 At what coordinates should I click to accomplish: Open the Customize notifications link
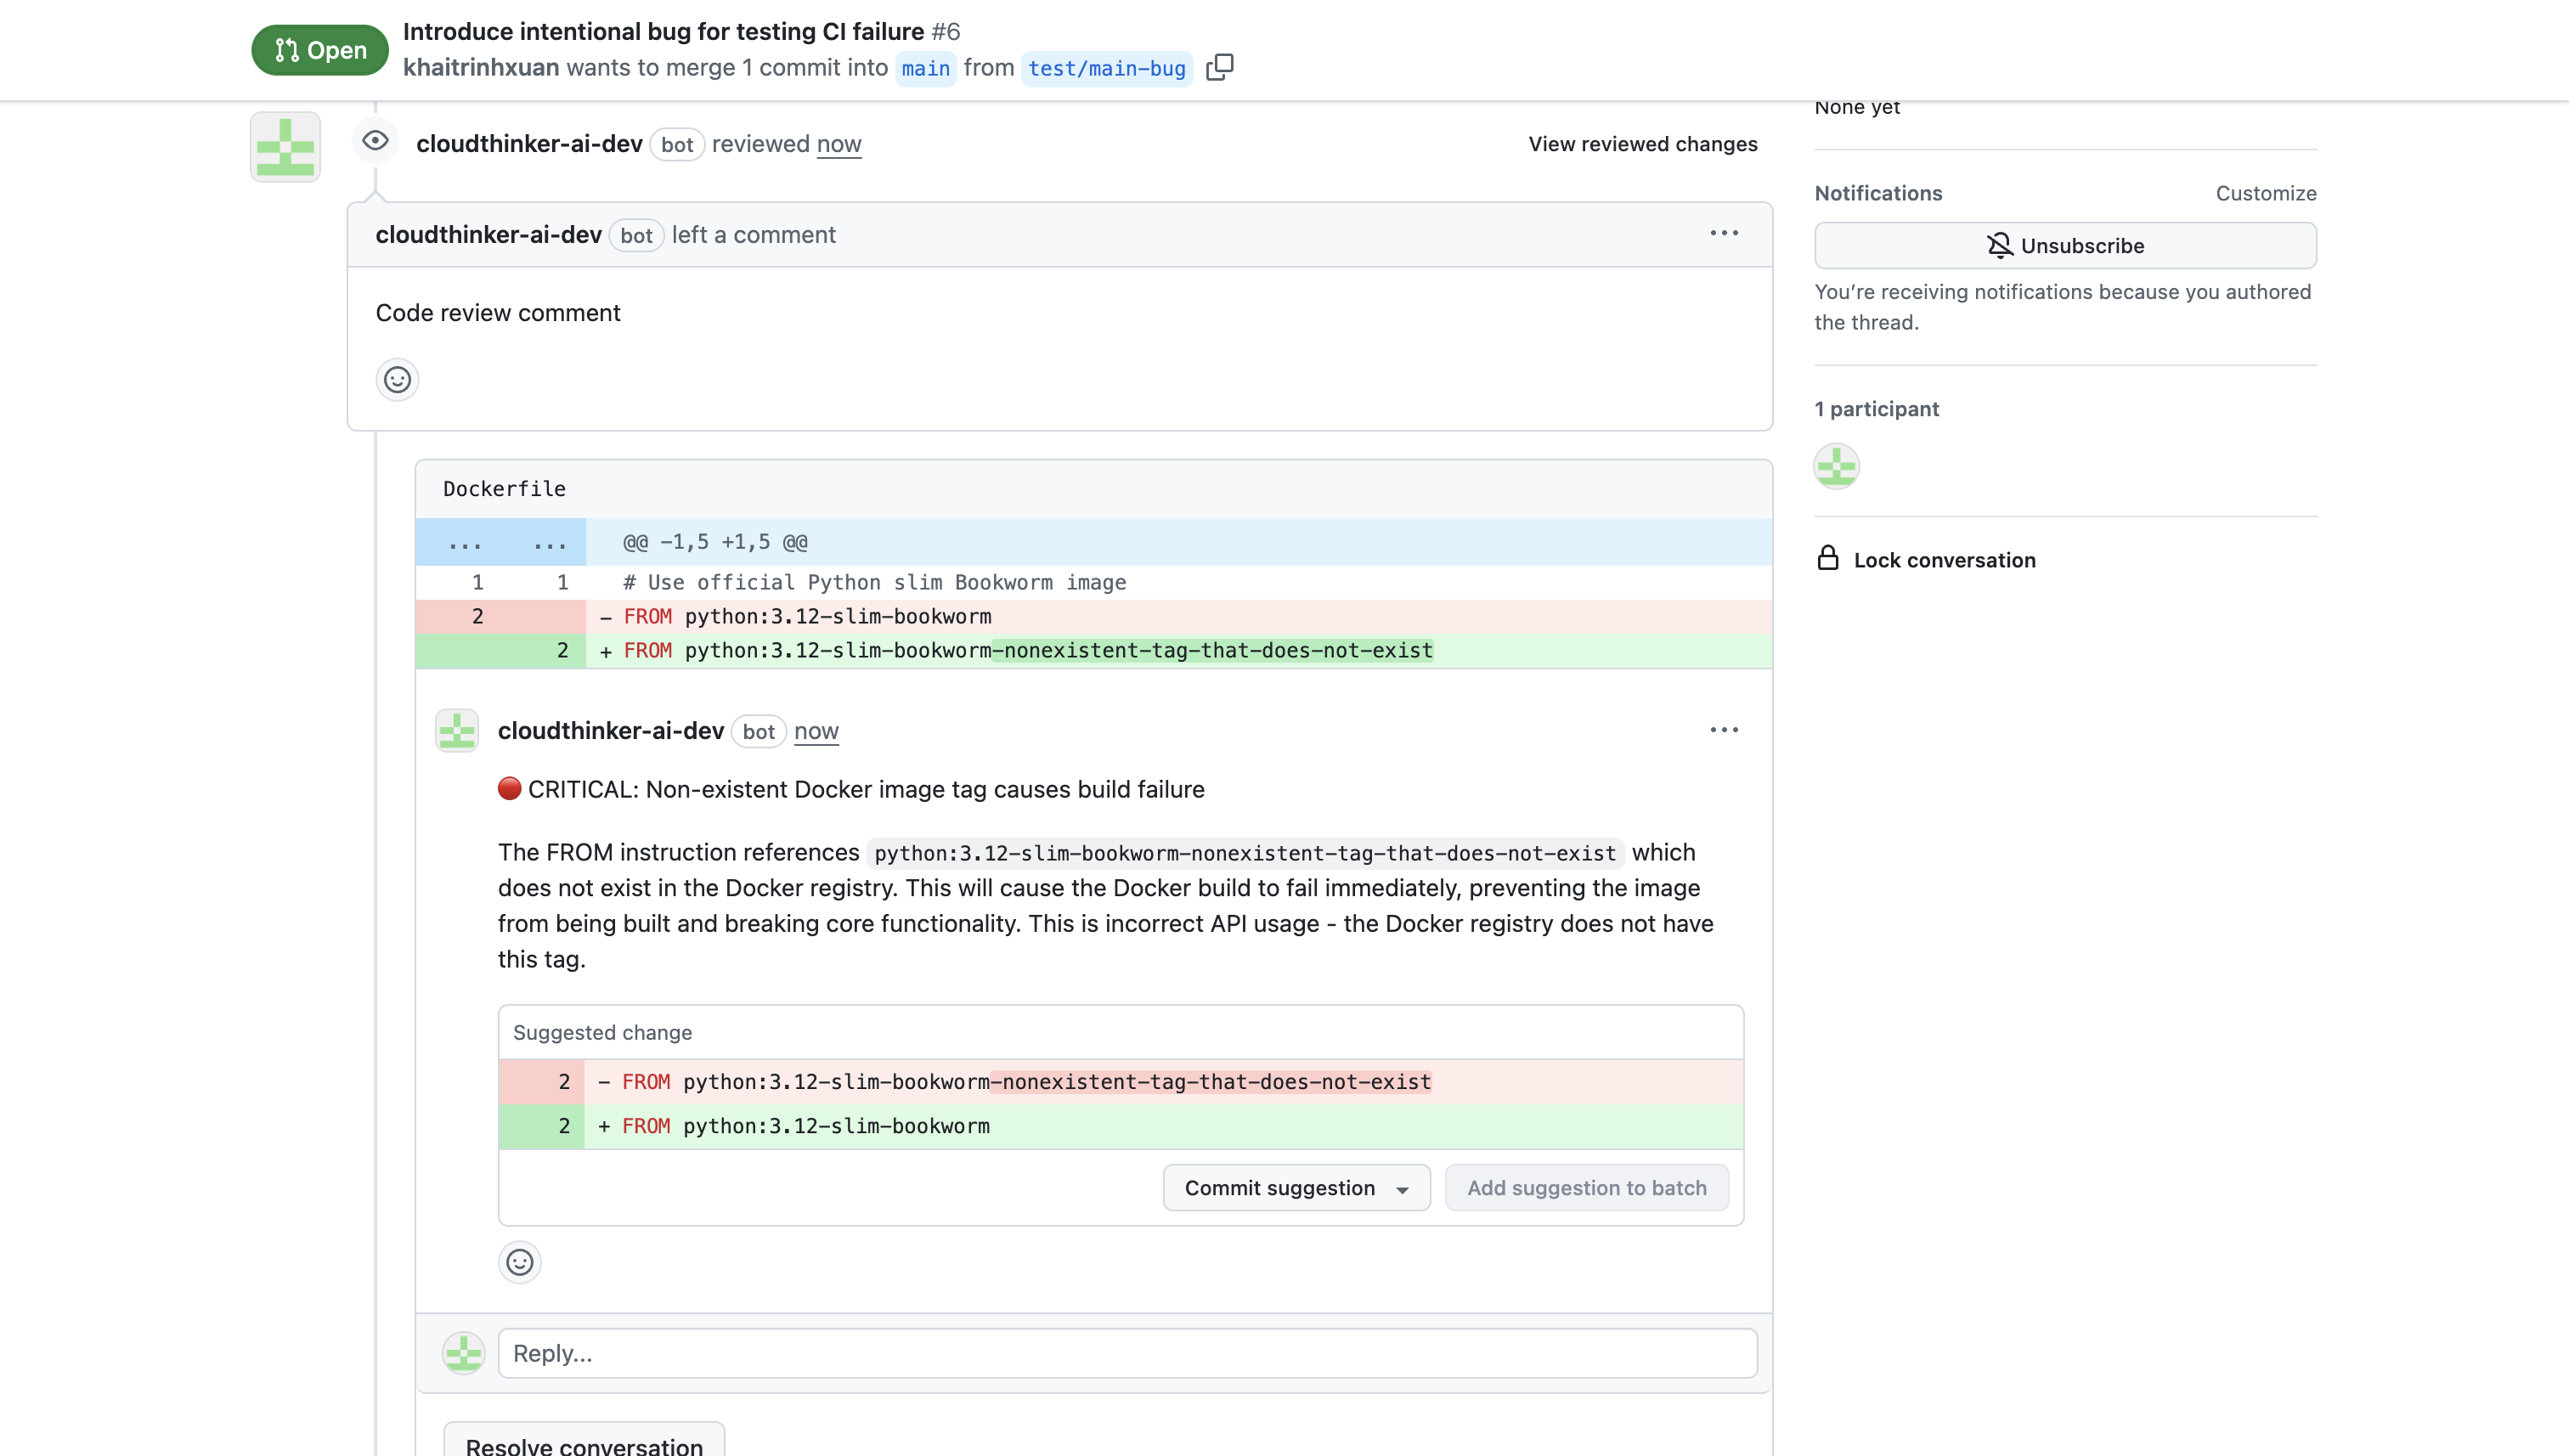[2265, 192]
